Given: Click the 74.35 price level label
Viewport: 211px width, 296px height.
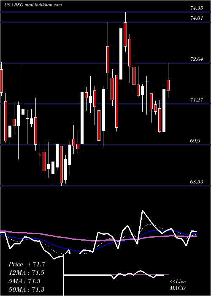Looking at the screenshot, I should [x=197, y=8].
